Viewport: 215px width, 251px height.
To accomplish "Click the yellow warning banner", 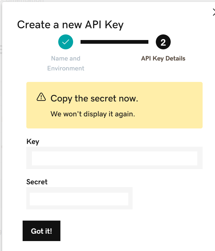I will click(114, 105).
